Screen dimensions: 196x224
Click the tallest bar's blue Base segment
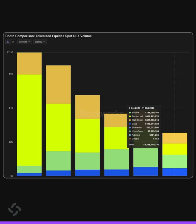(x=29, y=175)
